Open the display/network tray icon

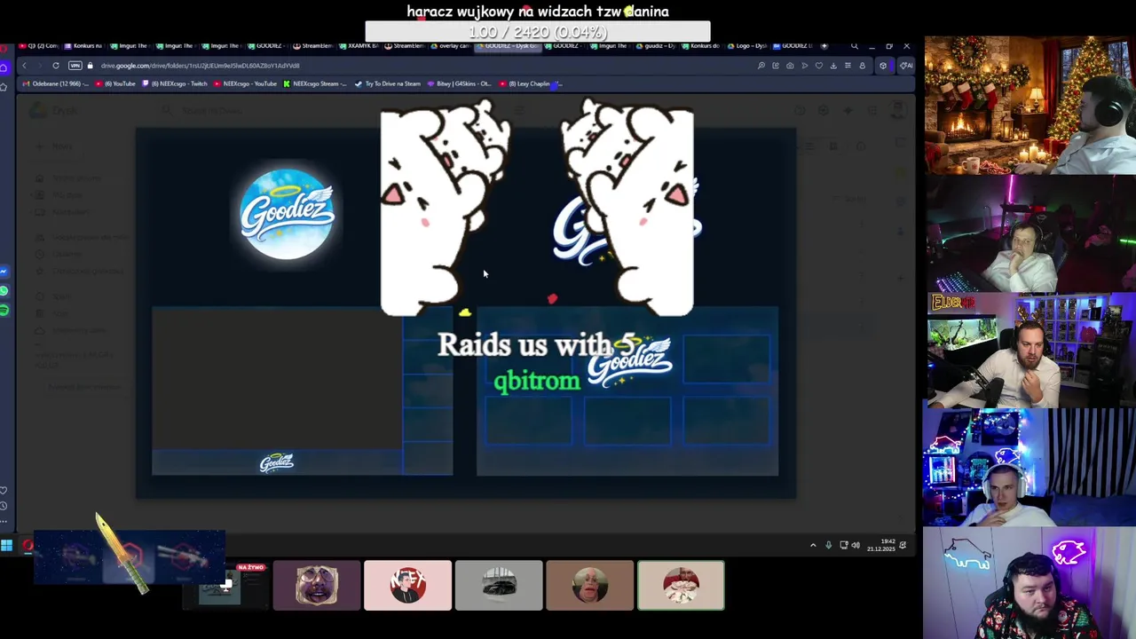tap(843, 545)
